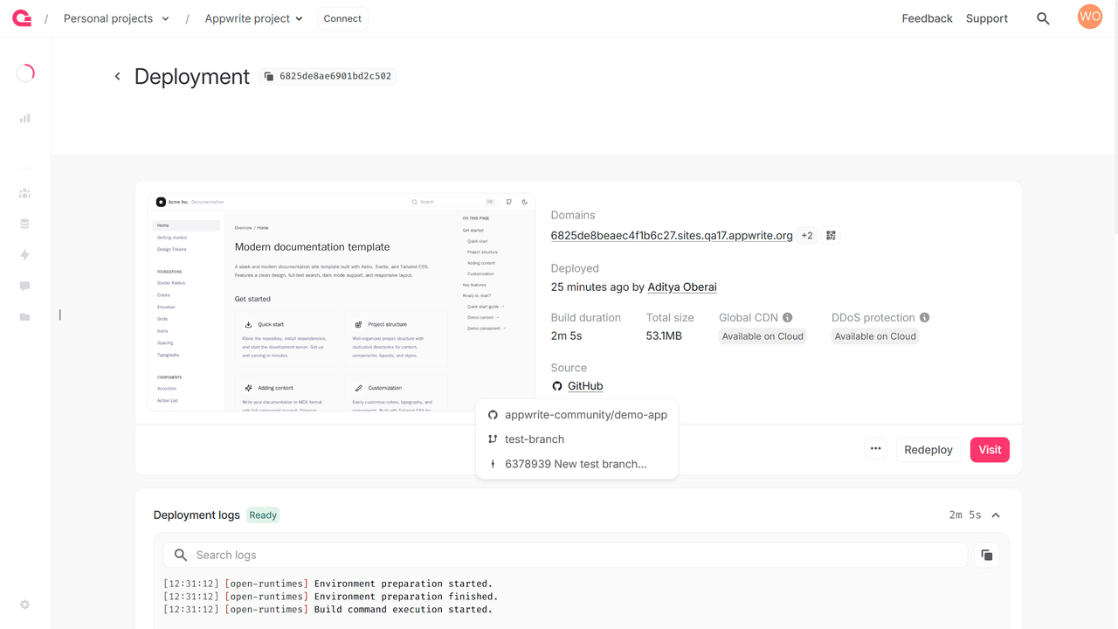Click Global CDN Available on Cloud badge
Screen dimensions: 1118x629
point(763,336)
